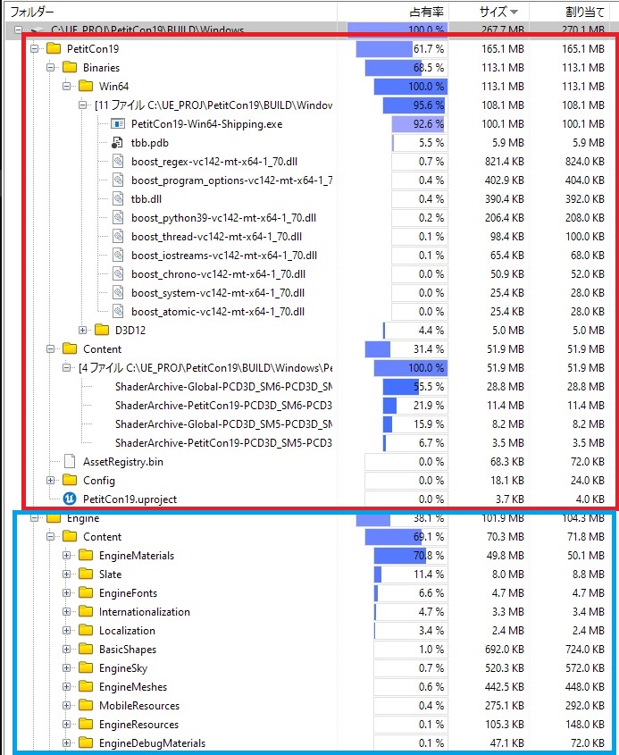Screen dimensions: 619x755
Task: Expand the EngineMeshes folder node
Action: (x=66, y=686)
